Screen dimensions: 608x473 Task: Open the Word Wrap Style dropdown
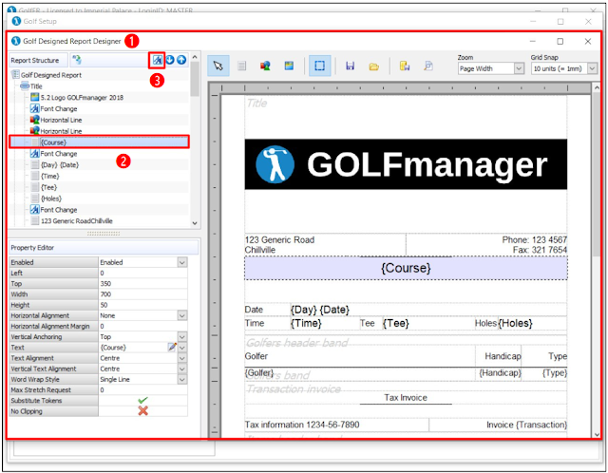pyautogui.click(x=181, y=379)
